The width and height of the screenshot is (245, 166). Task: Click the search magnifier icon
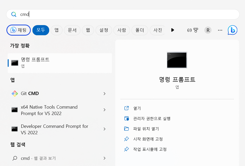[x=14, y=14]
